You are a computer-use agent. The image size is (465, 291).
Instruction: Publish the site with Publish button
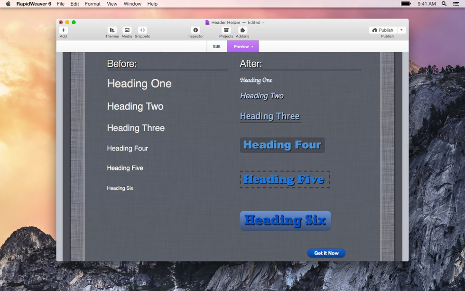point(383,30)
